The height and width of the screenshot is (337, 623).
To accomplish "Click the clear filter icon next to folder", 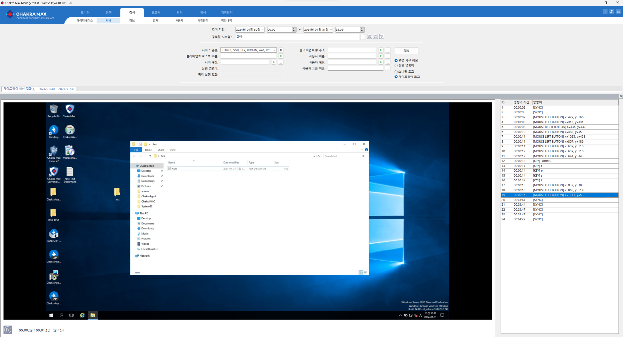I will tap(382, 36).
